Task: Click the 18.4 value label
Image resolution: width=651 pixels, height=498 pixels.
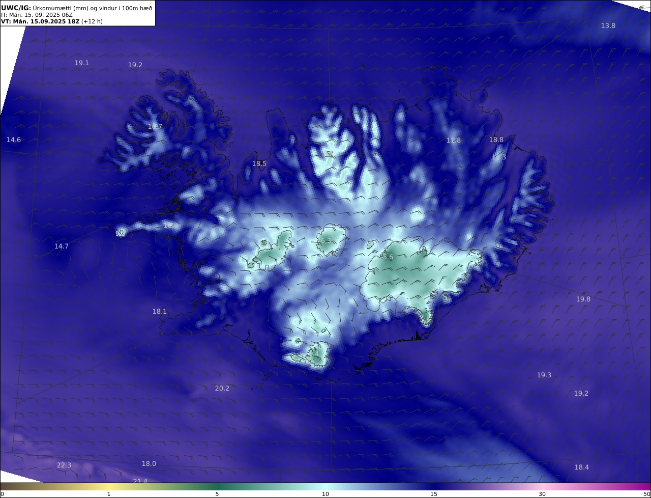Action: (582, 467)
